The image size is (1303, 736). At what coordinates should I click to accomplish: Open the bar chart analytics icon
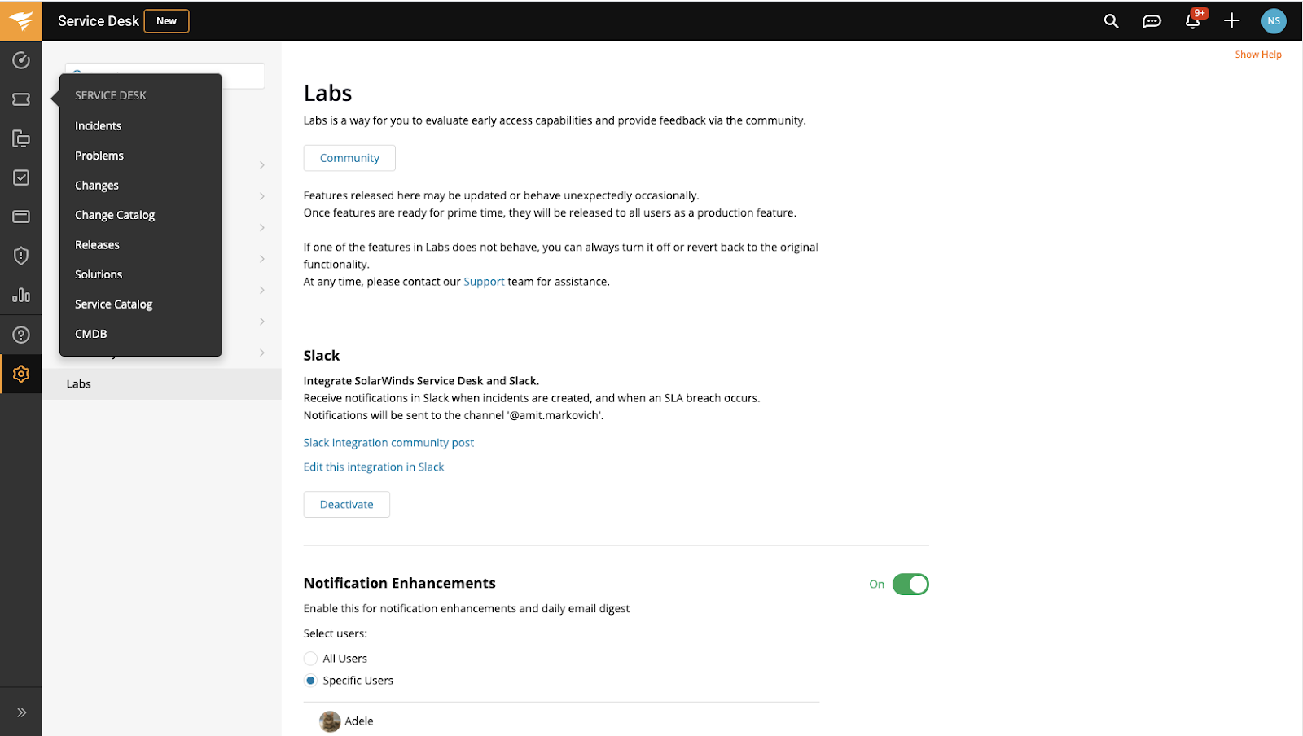coord(21,295)
